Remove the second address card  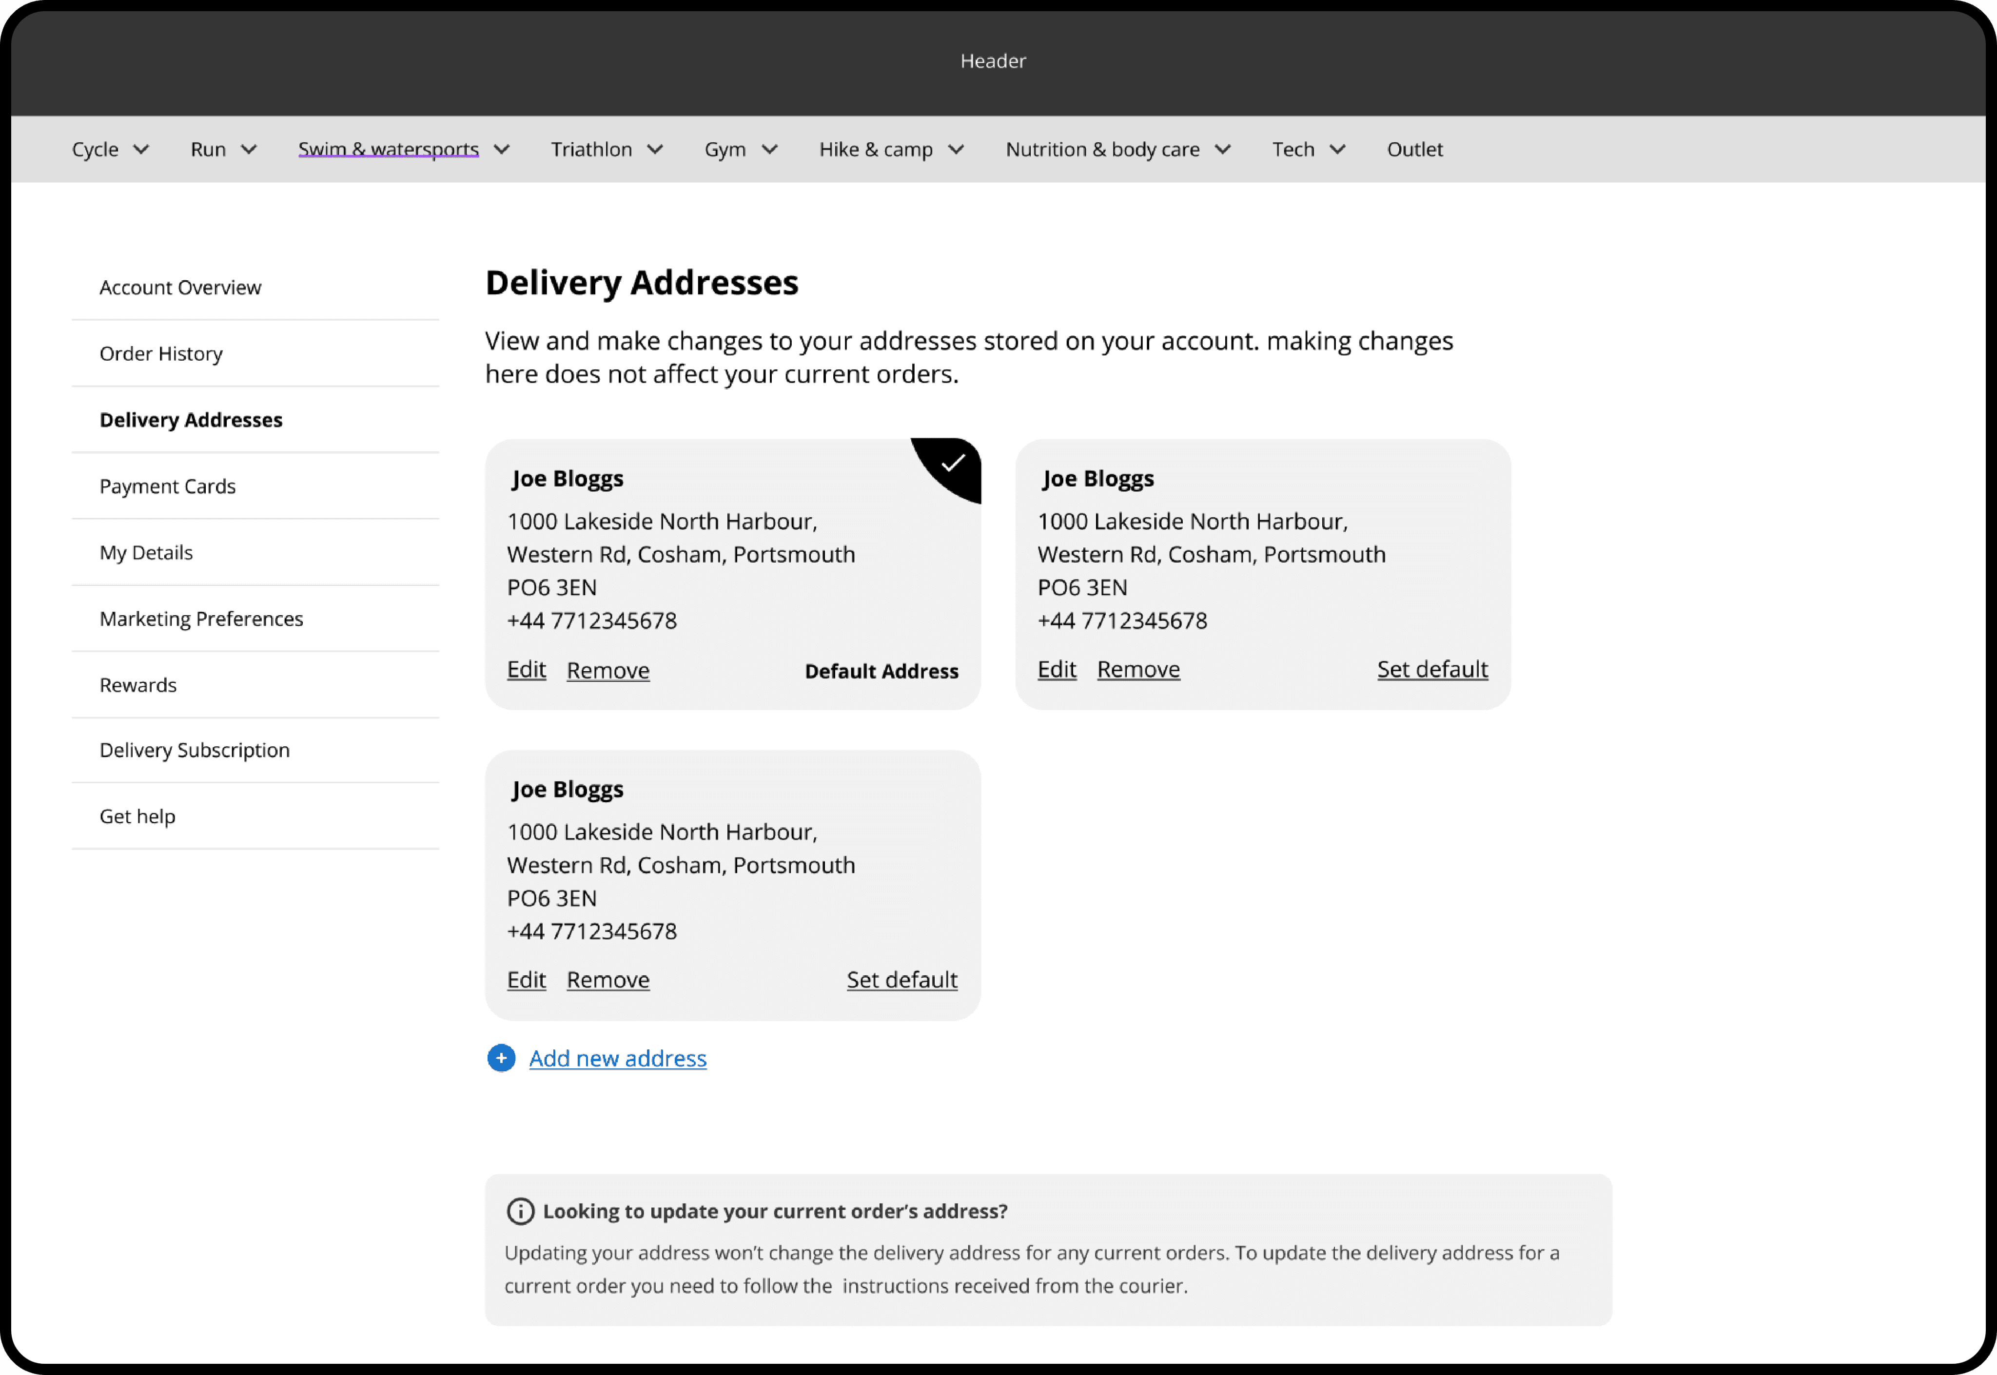coord(1138,669)
